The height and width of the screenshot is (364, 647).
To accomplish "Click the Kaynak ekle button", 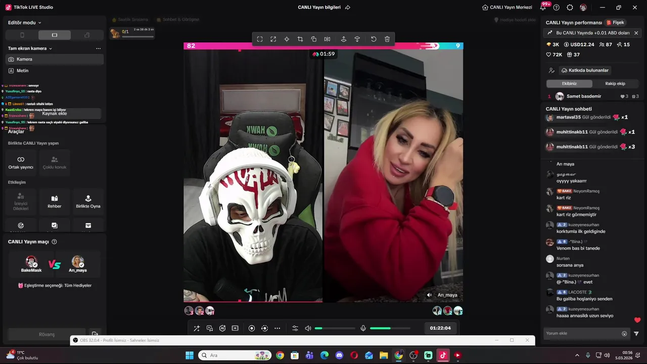I will click(55, 114).
